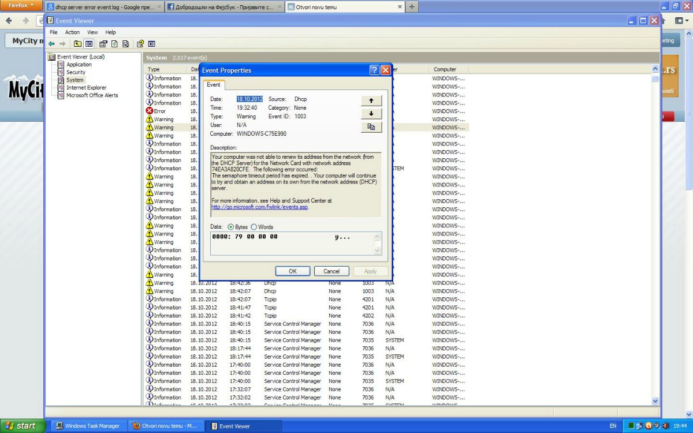
Task: Toggle the console tree show/hide icon
Action: [x=89, y=44]
